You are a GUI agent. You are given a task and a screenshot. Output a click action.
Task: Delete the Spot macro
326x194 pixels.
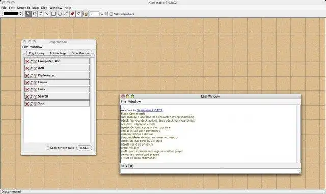tap(27, 104)
